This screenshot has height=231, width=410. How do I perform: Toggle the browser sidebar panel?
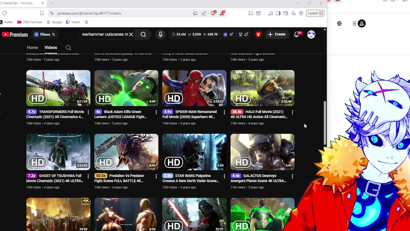(278, 13)
